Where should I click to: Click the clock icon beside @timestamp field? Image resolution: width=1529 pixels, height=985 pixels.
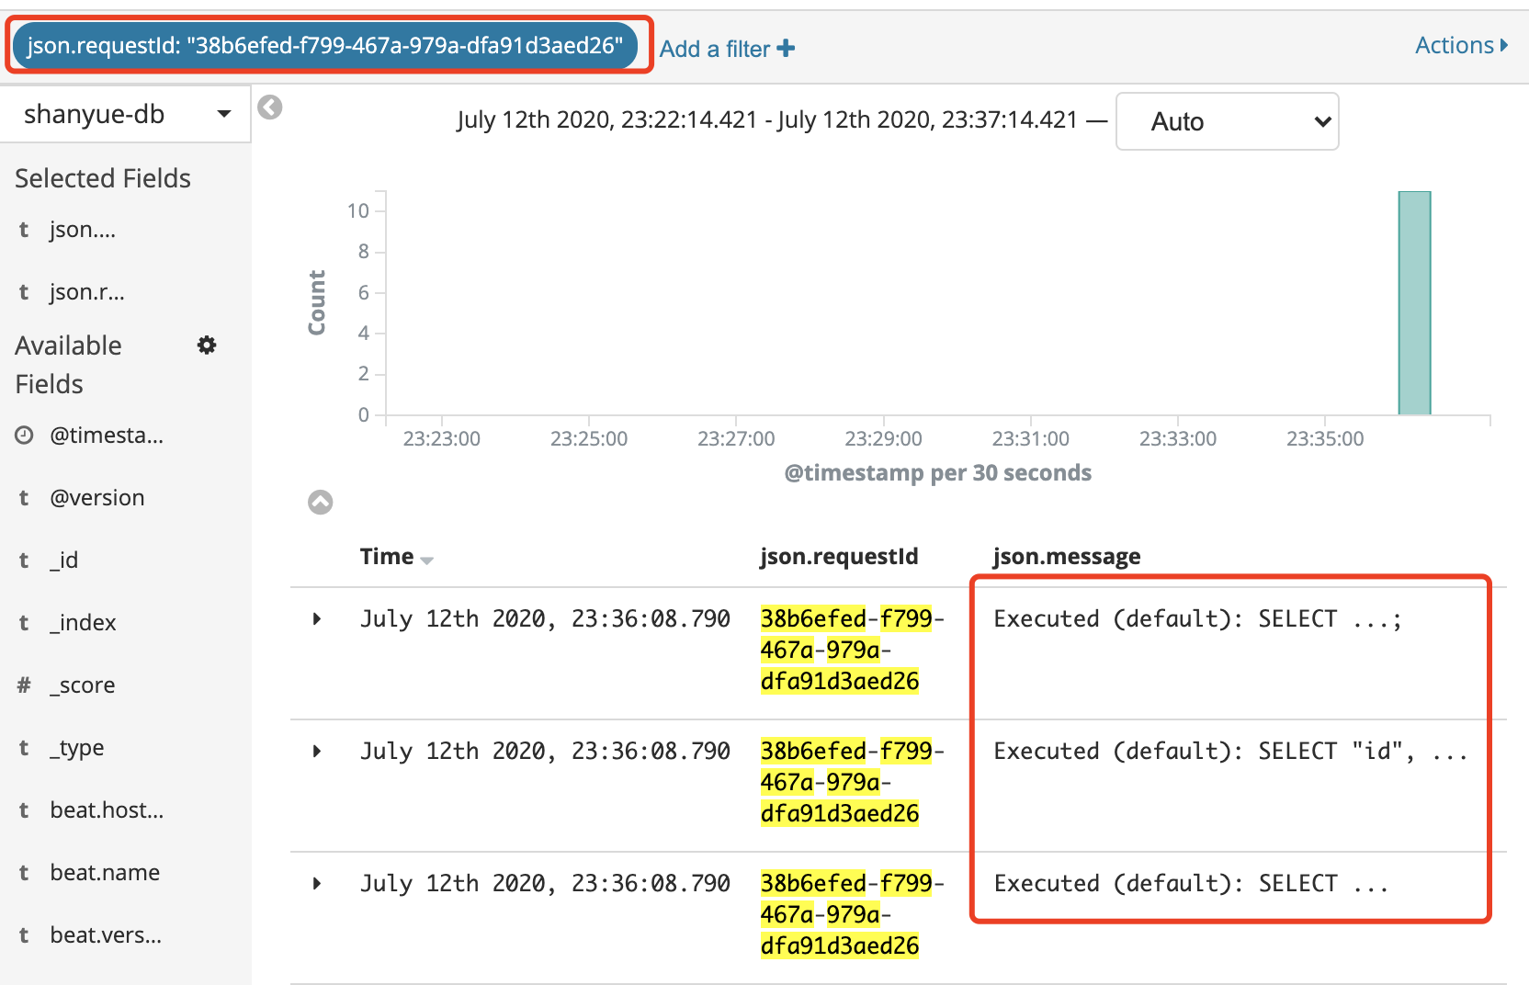24,436
